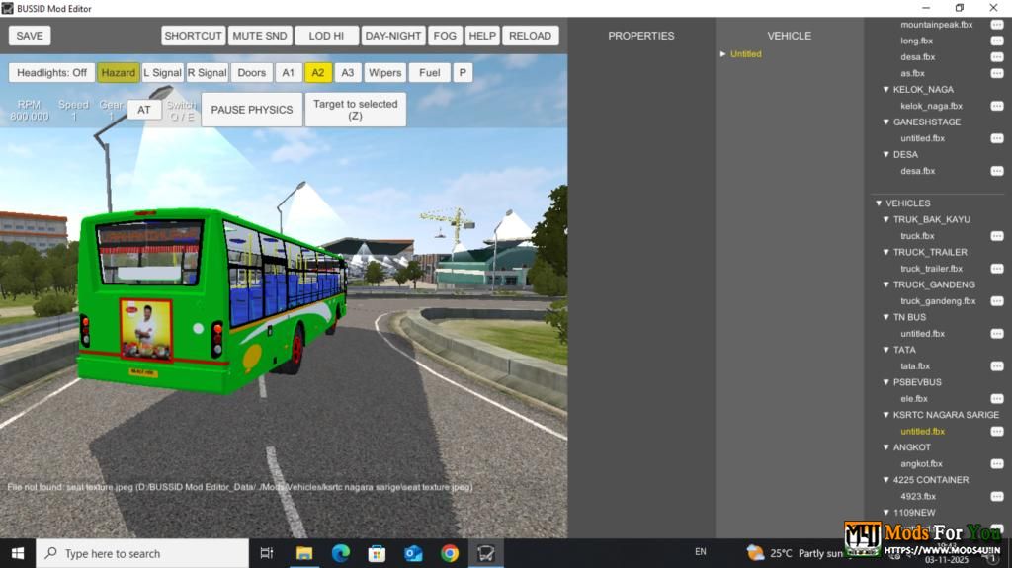This screenshot has width=1012, height=568.
Task: Toggle the Doors button
Action: 252,73
